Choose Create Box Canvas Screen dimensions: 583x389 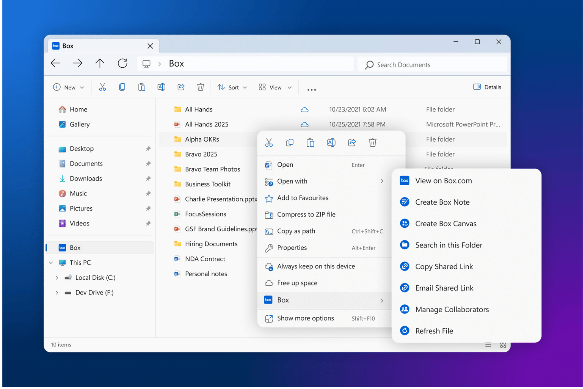[466, 223]
